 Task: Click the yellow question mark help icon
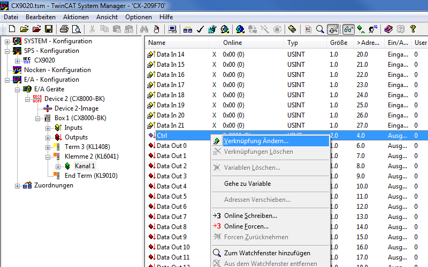[x=412, y=29]
